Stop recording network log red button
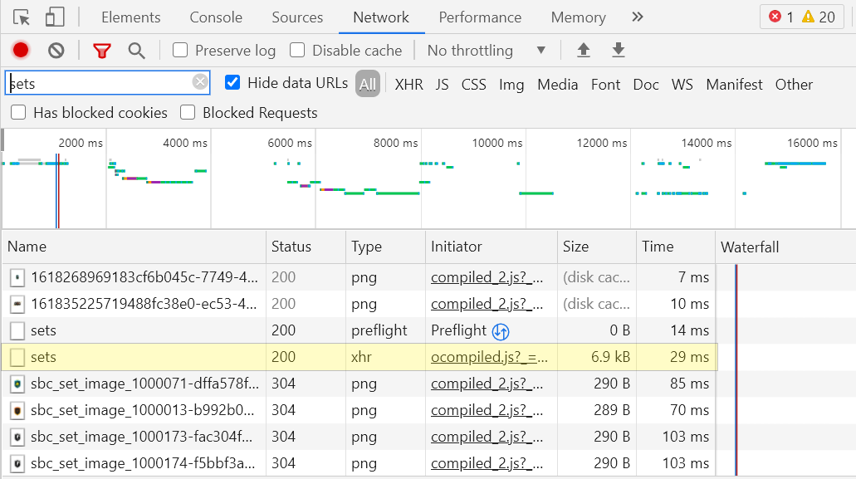The image size is (856, 479). click(x=21, y=50)
